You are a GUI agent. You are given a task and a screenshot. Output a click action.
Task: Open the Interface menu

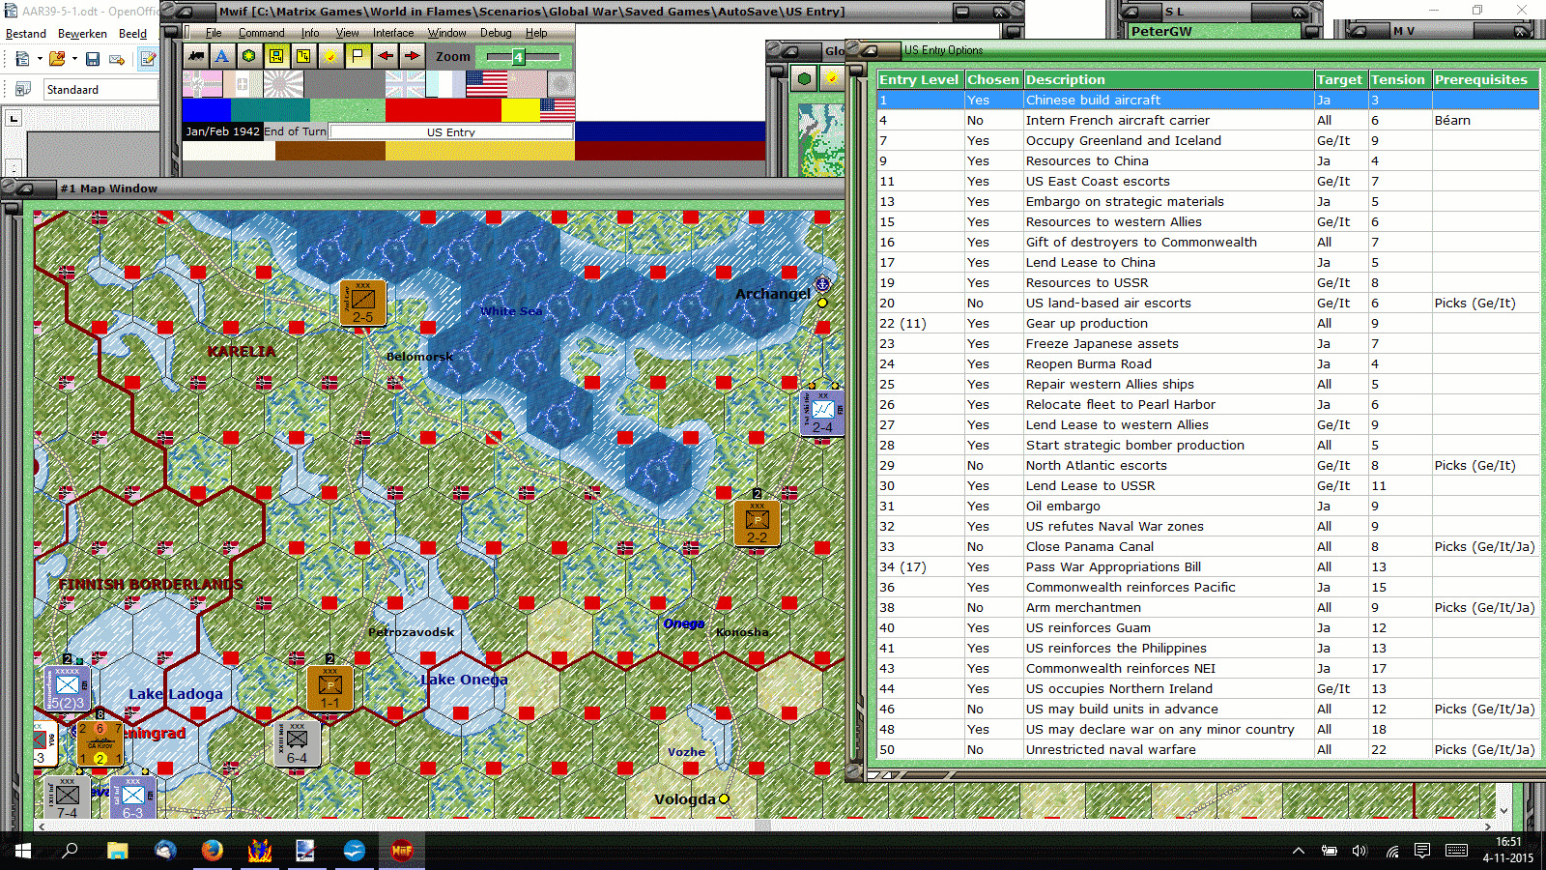pos(393,33)
